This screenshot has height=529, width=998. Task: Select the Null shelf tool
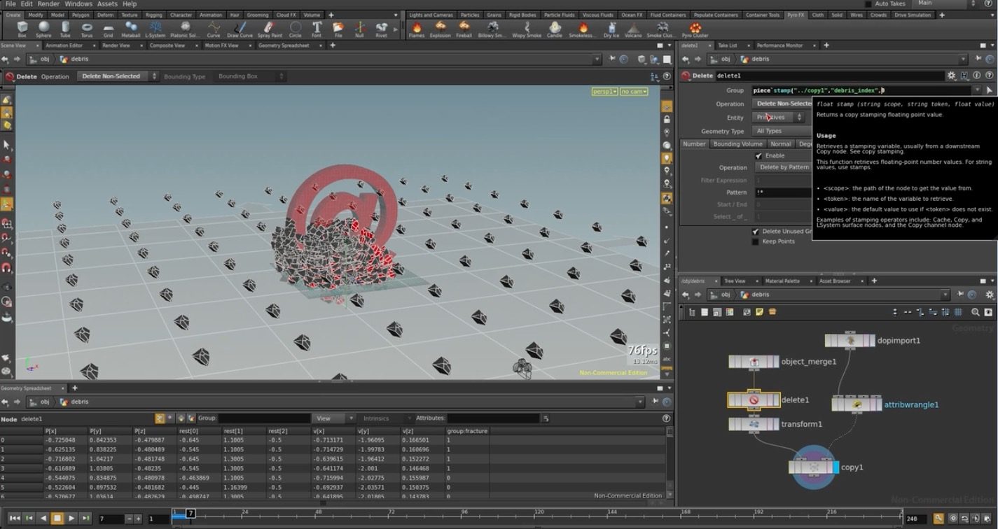pyautogui.click(x=359, y=29)
